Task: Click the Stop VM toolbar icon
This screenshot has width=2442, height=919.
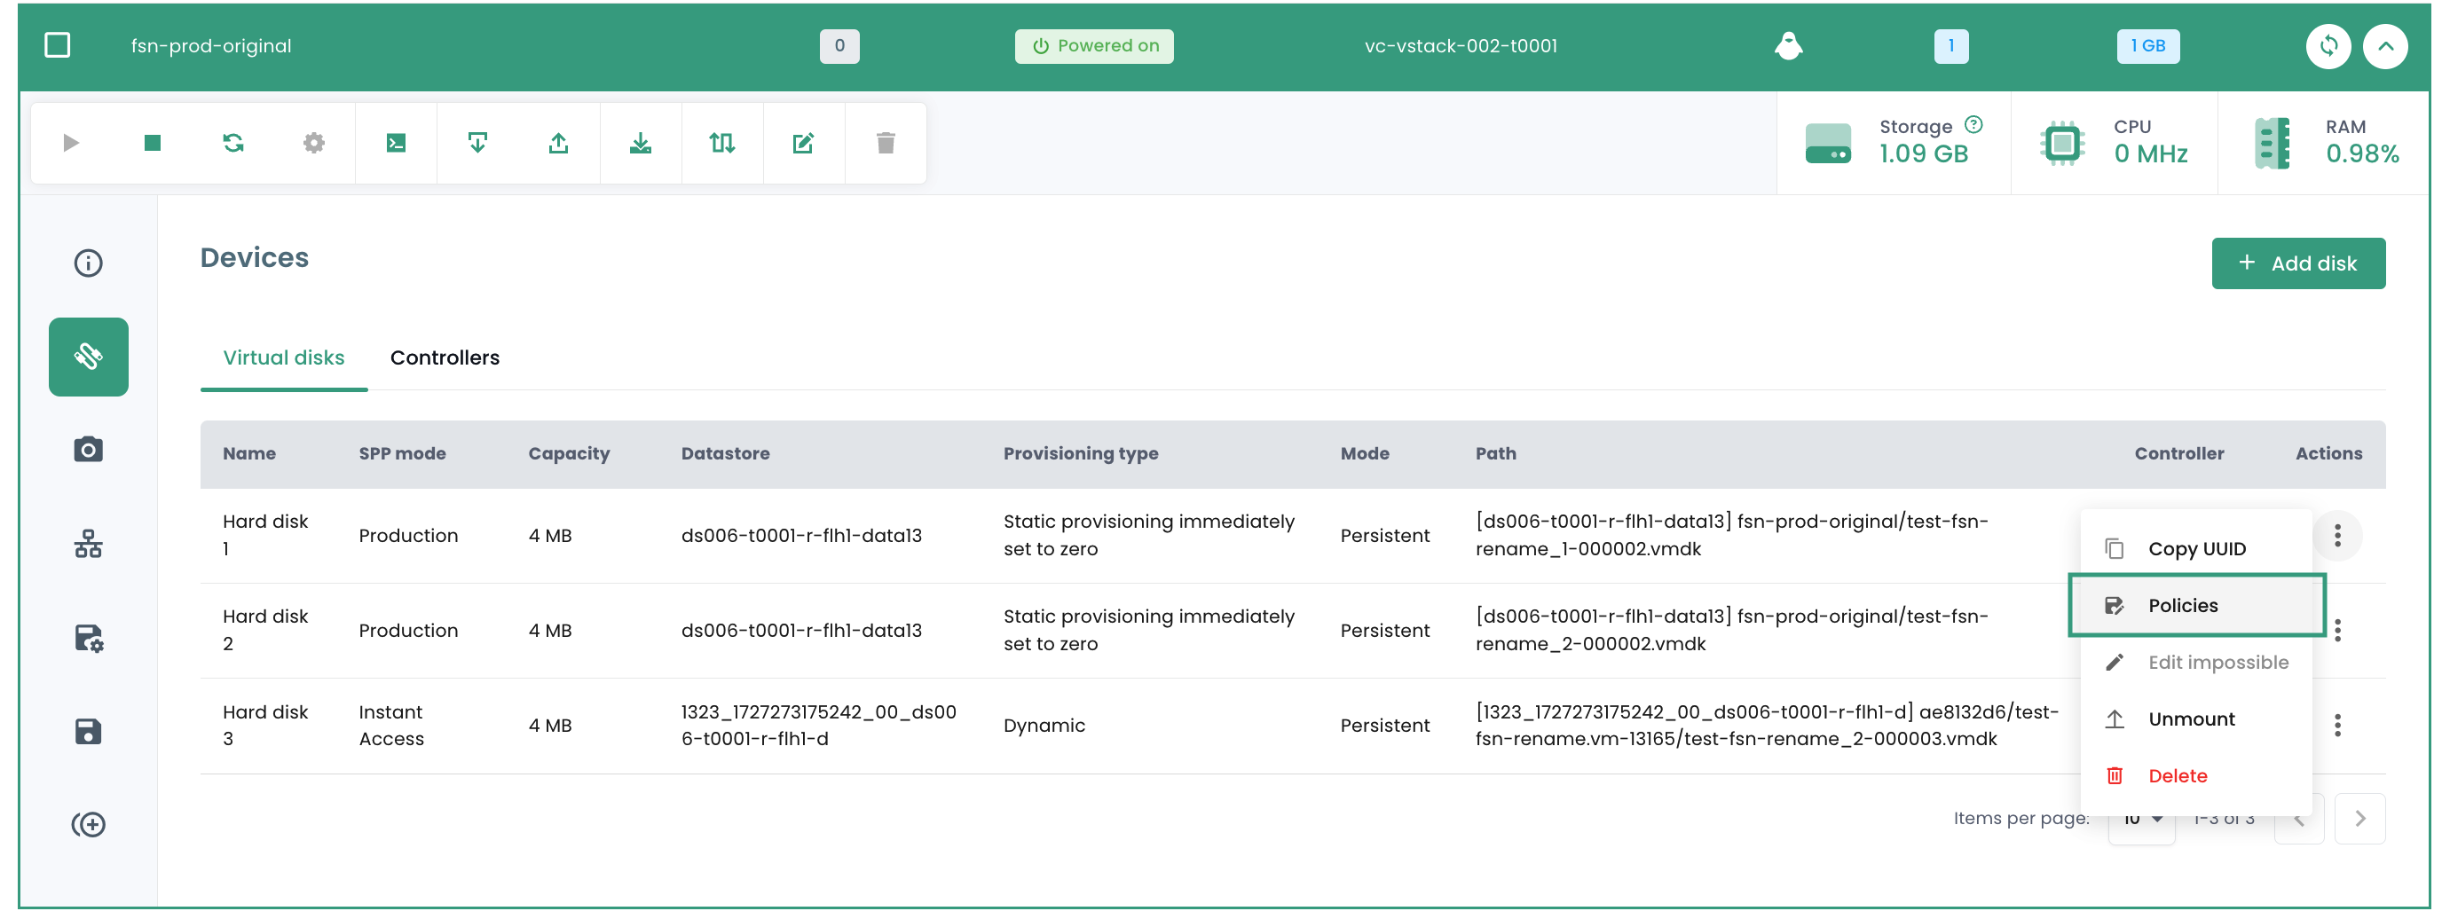Action: [x=152, y=143]
